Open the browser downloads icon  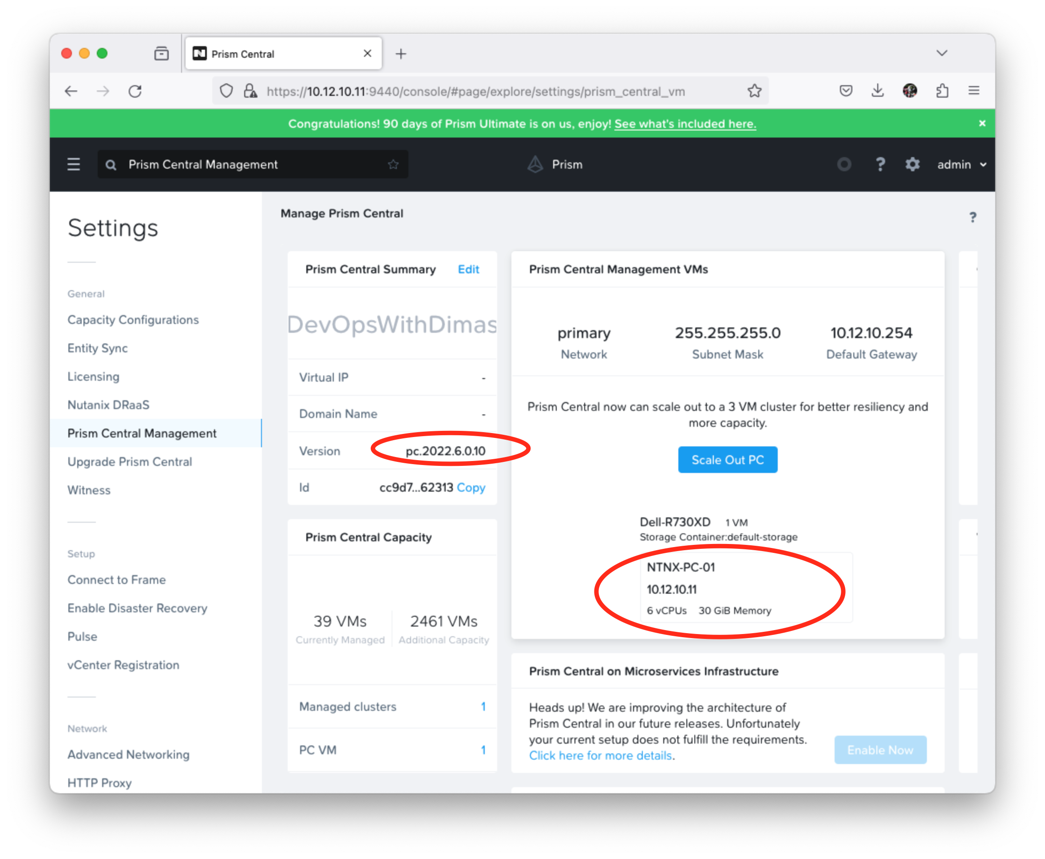pos(878,91)
